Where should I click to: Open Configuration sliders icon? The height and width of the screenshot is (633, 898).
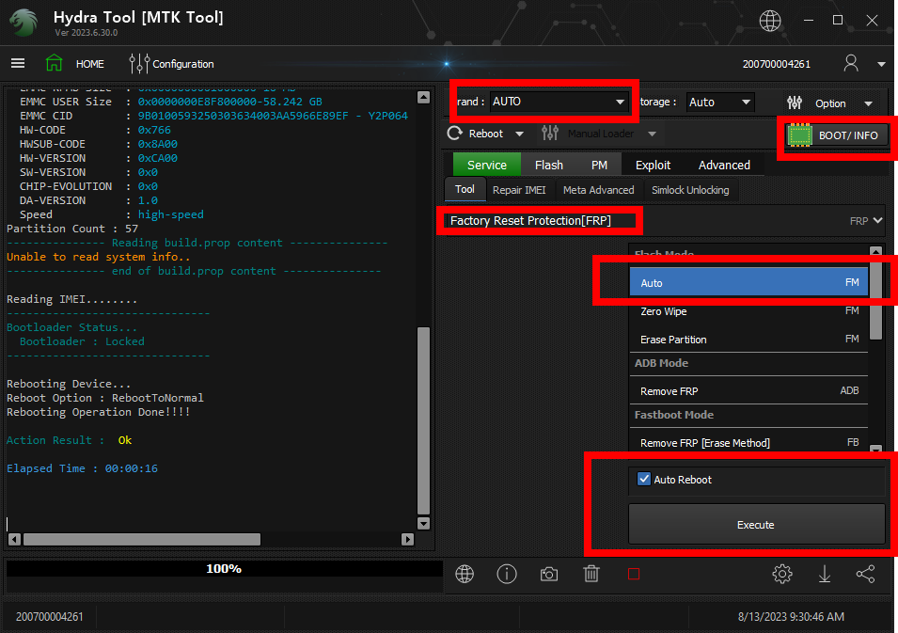[x=139, y=64]
